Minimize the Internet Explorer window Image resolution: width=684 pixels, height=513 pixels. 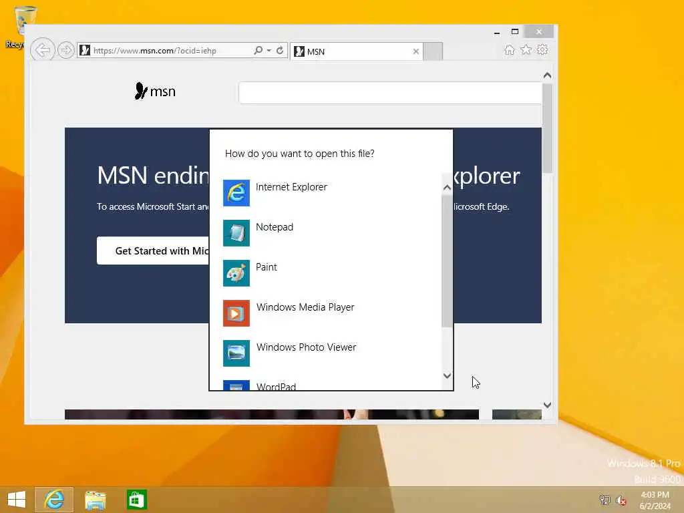pos(497,32)
